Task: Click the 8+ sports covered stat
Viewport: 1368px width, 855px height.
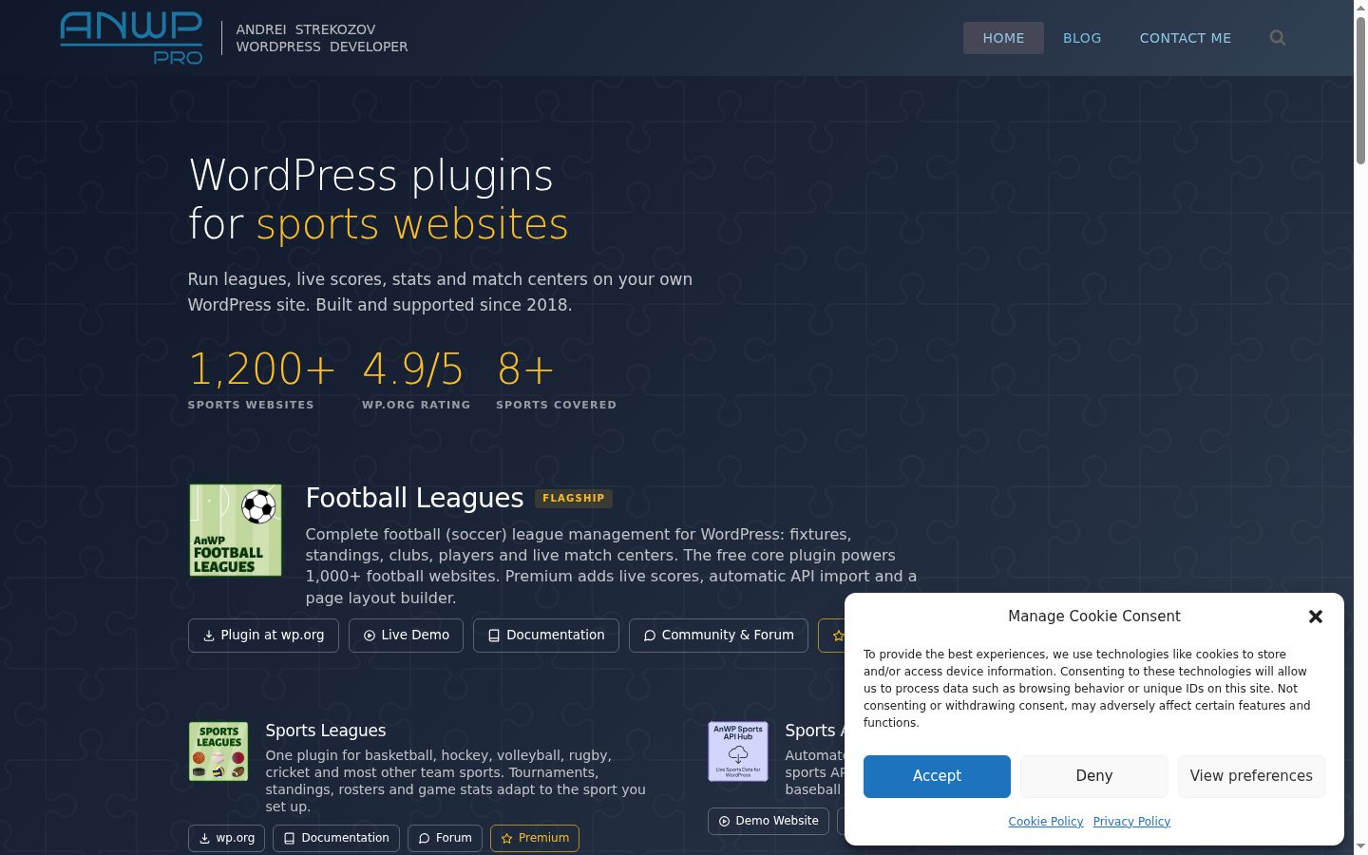Action: (556, 380)
